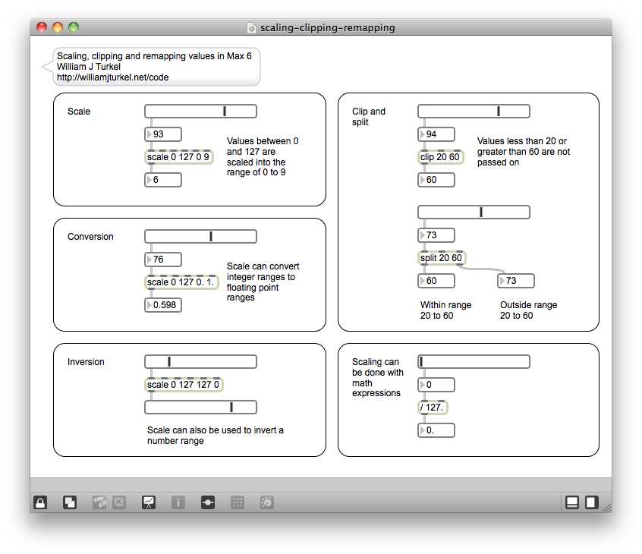Click the Conversion panel's top slider

(200, 237)
